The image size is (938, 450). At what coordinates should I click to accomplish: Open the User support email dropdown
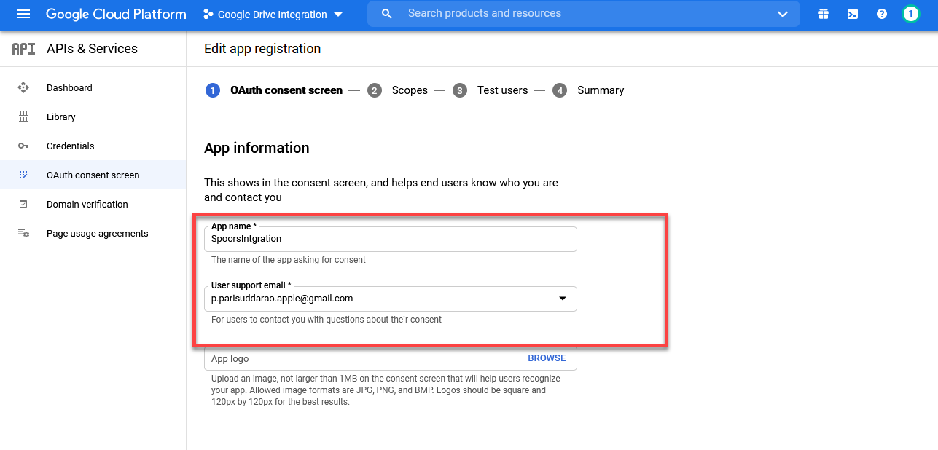pyautogui.click(x=562, y=299)
